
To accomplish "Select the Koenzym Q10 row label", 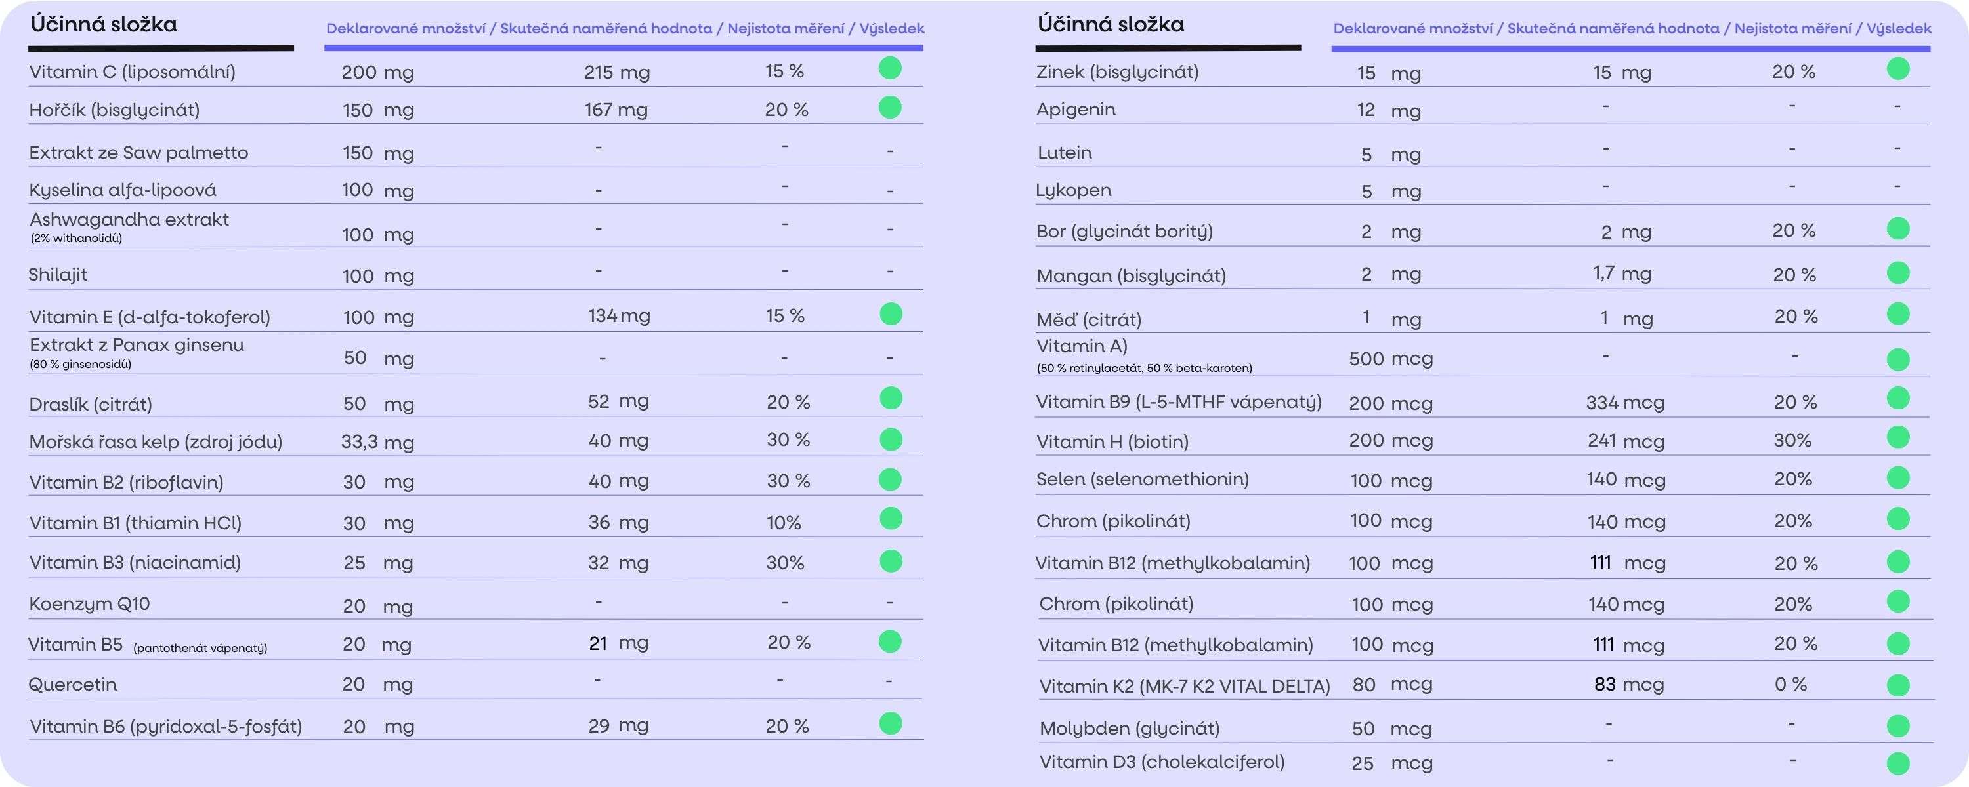I will tap(89, 603).
